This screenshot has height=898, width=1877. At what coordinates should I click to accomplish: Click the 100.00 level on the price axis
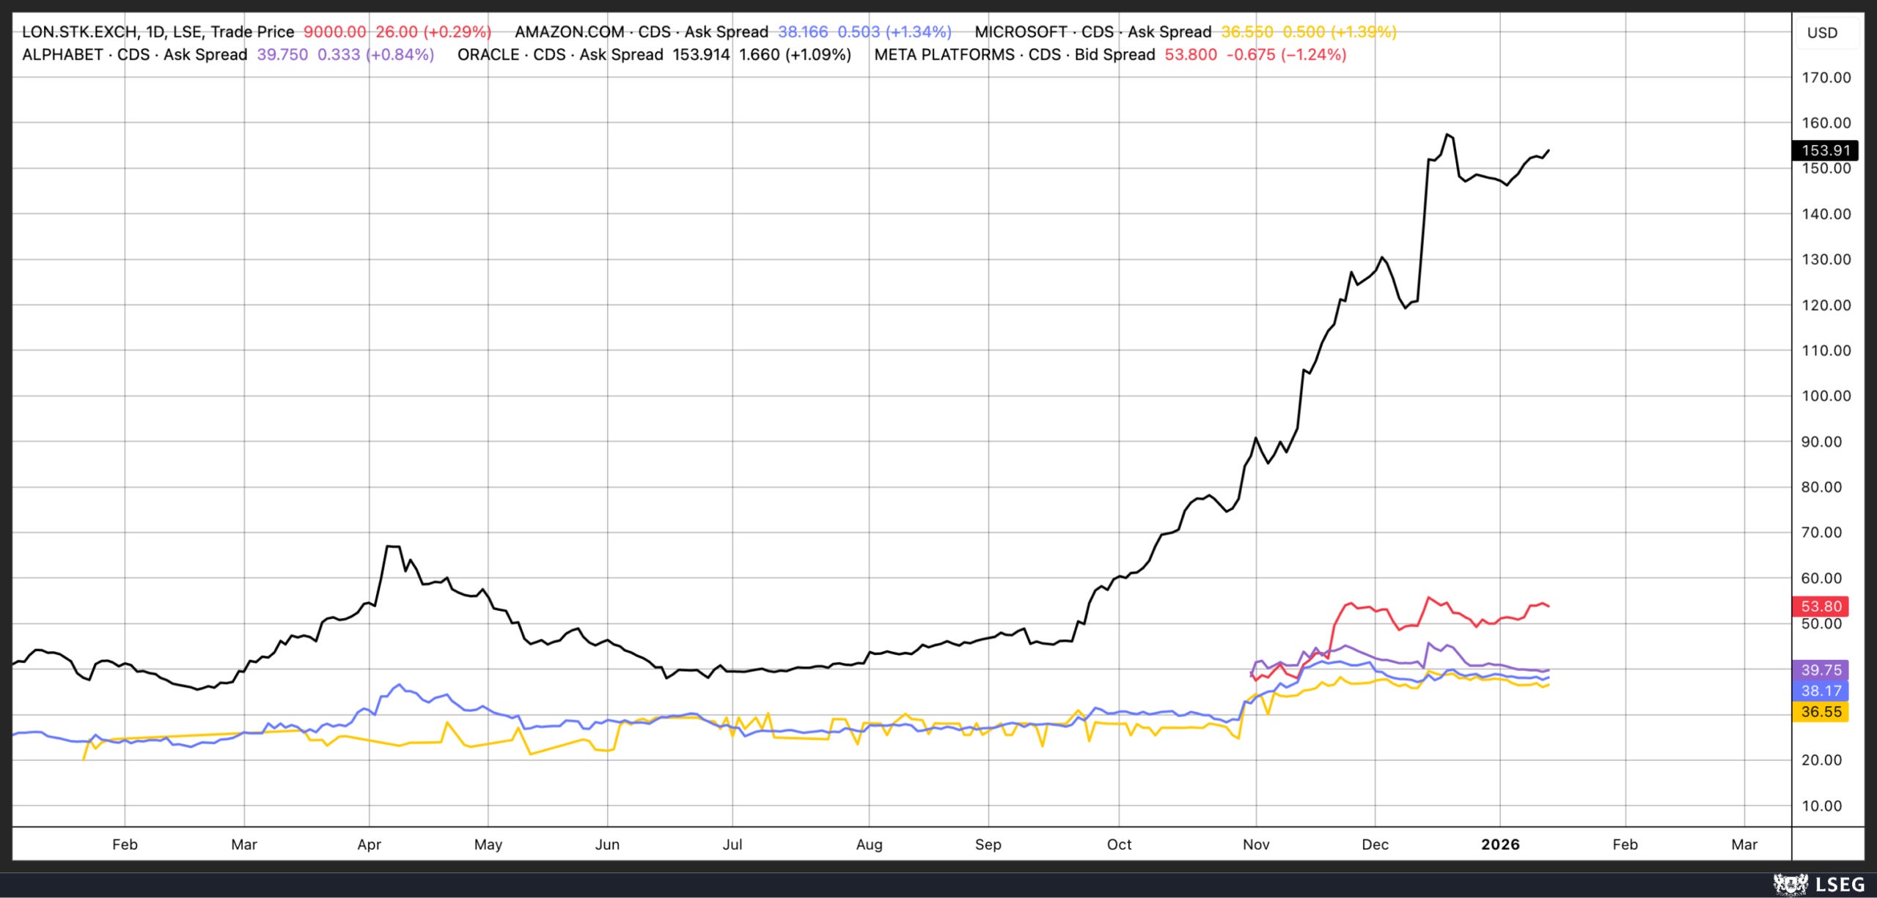(x=1826, y=396)
